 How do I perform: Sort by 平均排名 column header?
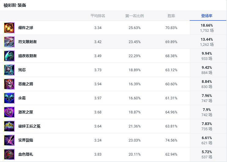pos(98,16)
